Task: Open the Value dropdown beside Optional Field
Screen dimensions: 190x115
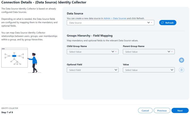Action: point(149,70)
